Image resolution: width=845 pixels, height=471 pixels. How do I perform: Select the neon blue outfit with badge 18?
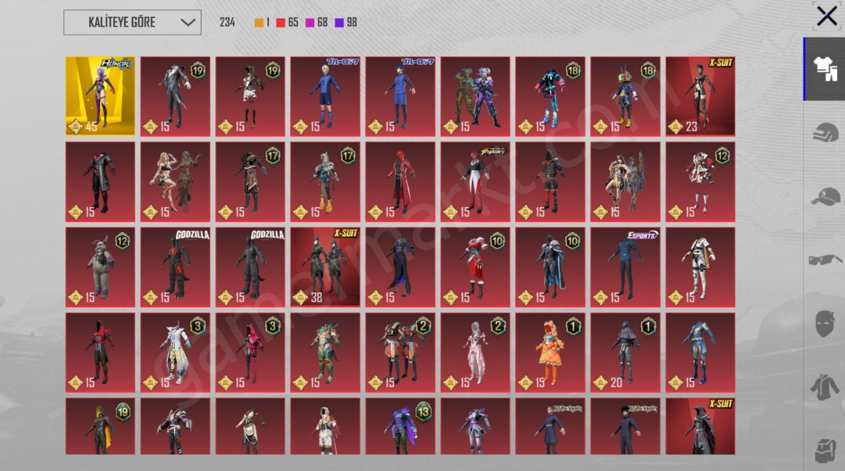click(550, 96)
